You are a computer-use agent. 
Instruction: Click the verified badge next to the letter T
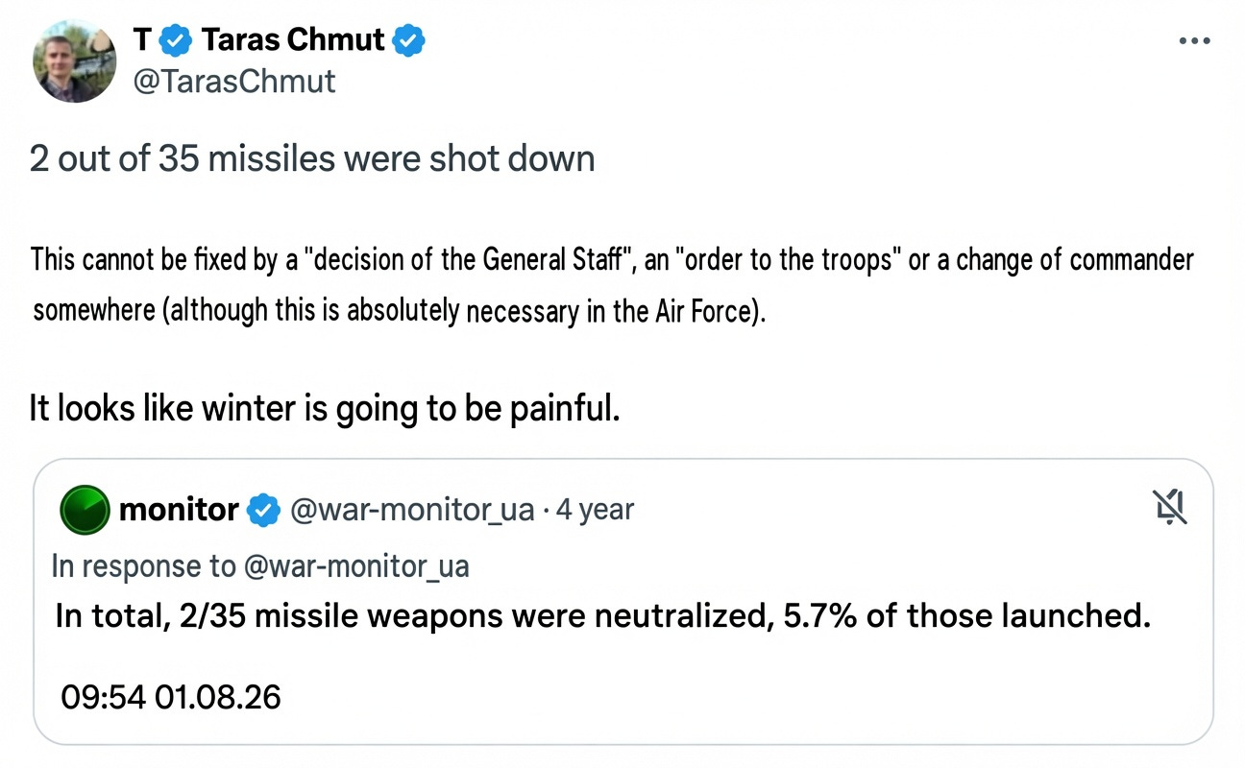click(175, 40)
